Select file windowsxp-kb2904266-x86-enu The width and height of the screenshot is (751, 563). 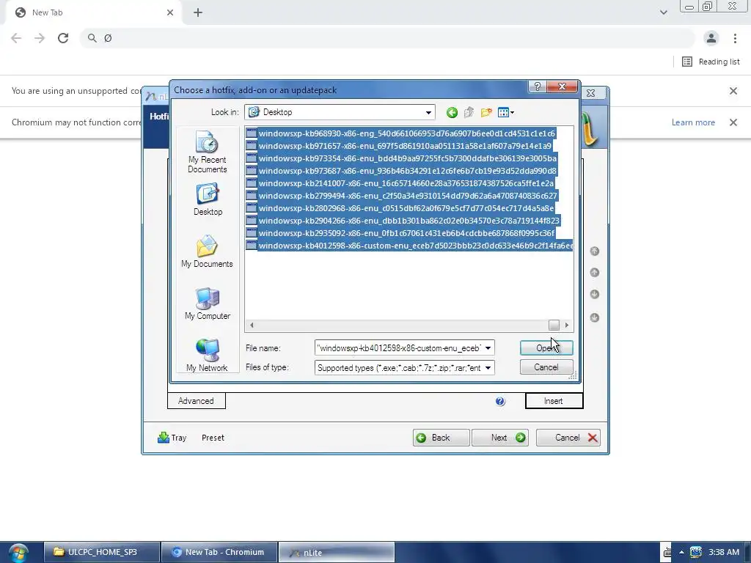pos(403,221)
